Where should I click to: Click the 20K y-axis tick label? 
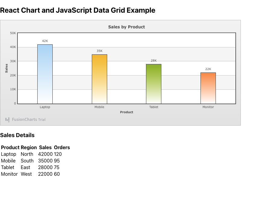click(13, 75)
